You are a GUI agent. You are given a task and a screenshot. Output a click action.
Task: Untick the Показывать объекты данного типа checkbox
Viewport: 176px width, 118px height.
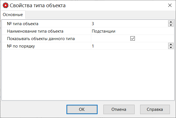(133, 39)
